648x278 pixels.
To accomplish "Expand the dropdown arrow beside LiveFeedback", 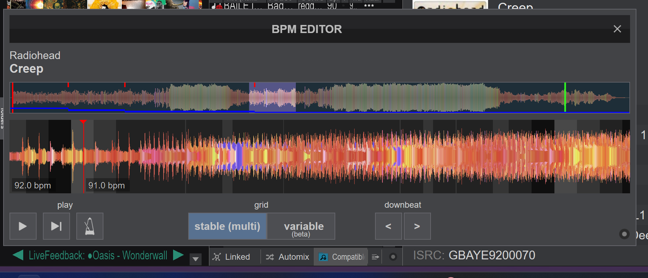I will (196, 259).
